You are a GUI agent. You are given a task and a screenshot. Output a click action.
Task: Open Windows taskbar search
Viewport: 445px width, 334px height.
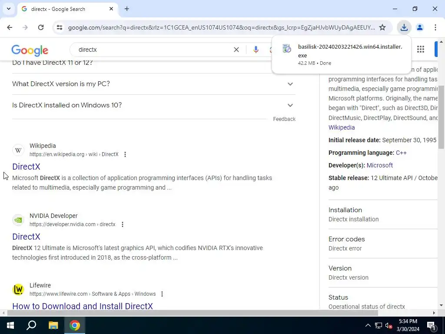[x=31, y=325]
